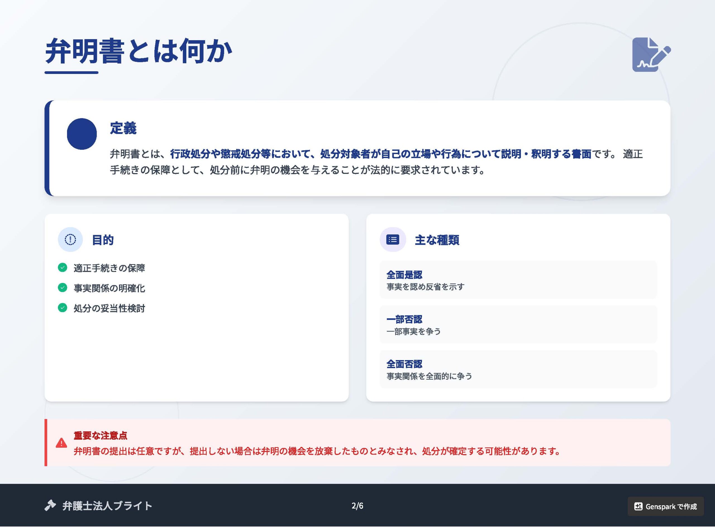Click the green checkmark next to 事実関係の明確化
The width and height of the screenshot is (715, 527).
(x=63, y=288)
